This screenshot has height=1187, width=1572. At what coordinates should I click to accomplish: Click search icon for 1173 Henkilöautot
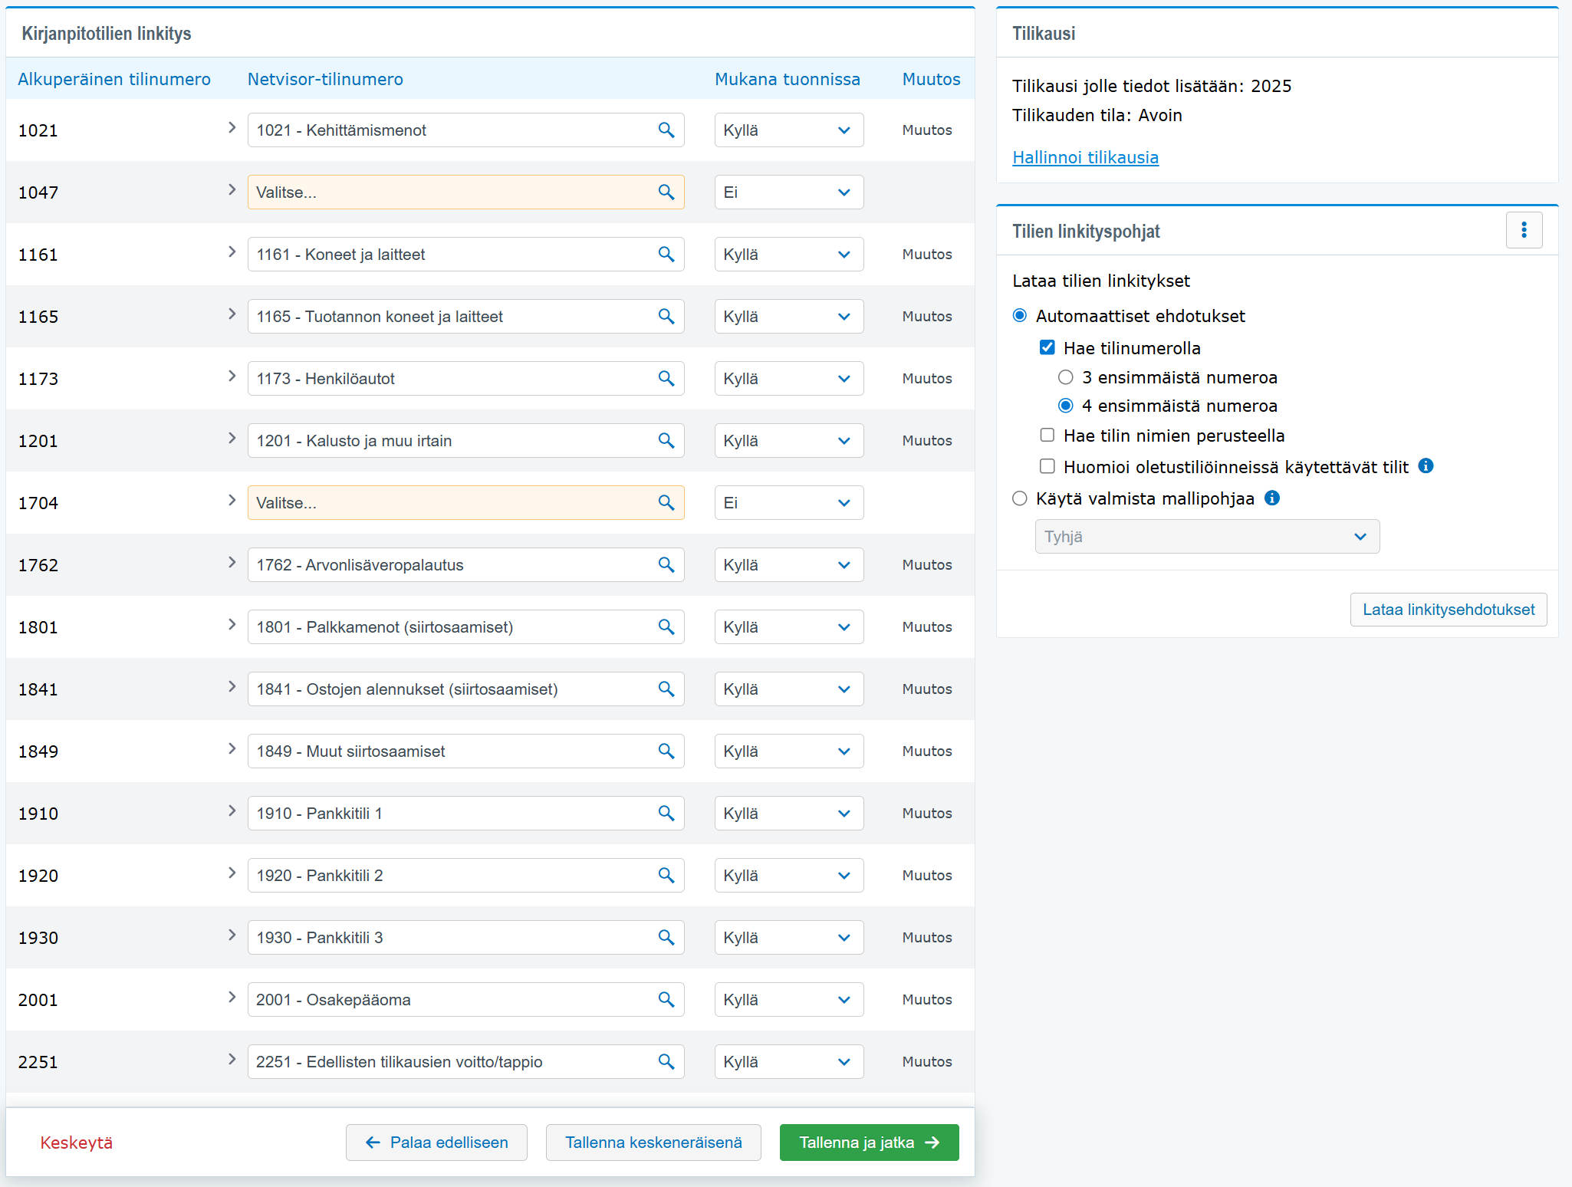666,379
